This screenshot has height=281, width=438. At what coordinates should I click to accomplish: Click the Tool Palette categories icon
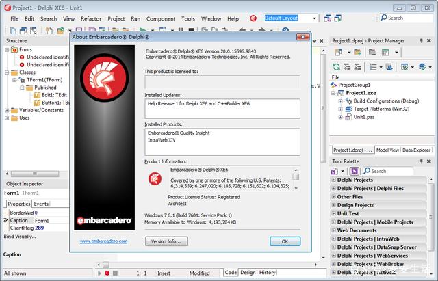coord(335,171)
